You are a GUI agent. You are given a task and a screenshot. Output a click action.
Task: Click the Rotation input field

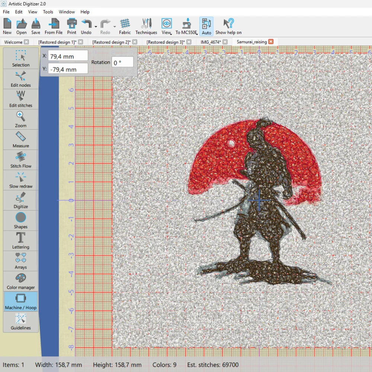(x=122, y=62)
